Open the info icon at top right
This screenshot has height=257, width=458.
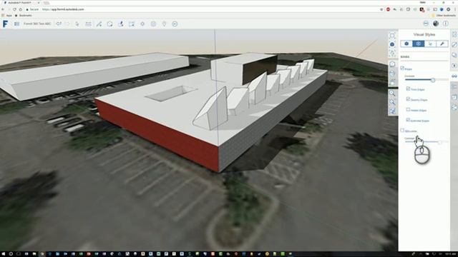coord(445,24)
